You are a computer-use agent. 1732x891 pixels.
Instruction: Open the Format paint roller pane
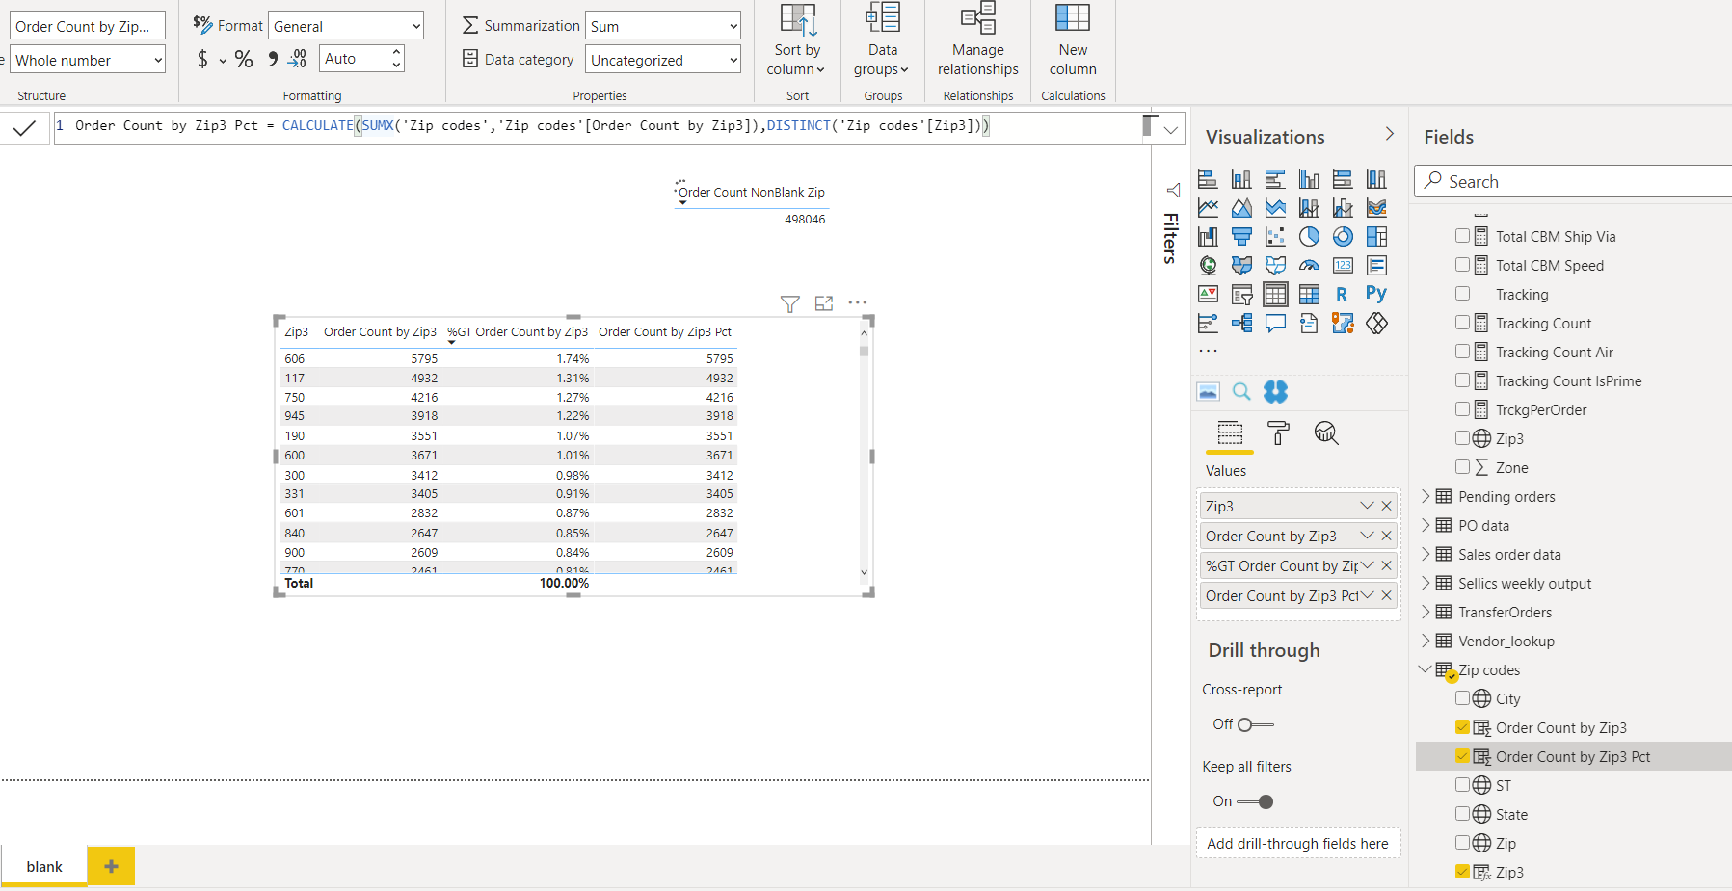click(x=1278, y=433)
